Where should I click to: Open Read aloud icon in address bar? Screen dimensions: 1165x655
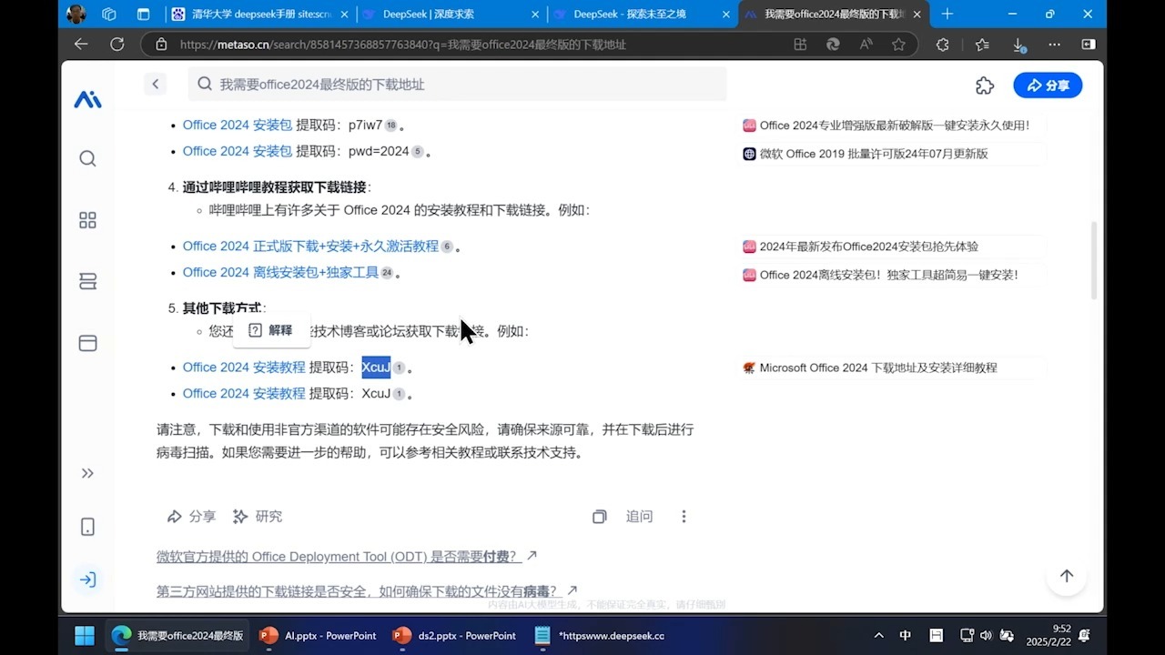(x=866, y=44)
